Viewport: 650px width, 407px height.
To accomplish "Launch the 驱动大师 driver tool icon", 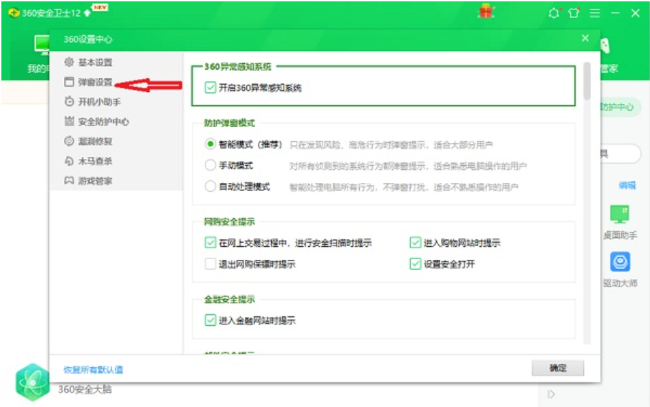I will [x=620, y=263].
